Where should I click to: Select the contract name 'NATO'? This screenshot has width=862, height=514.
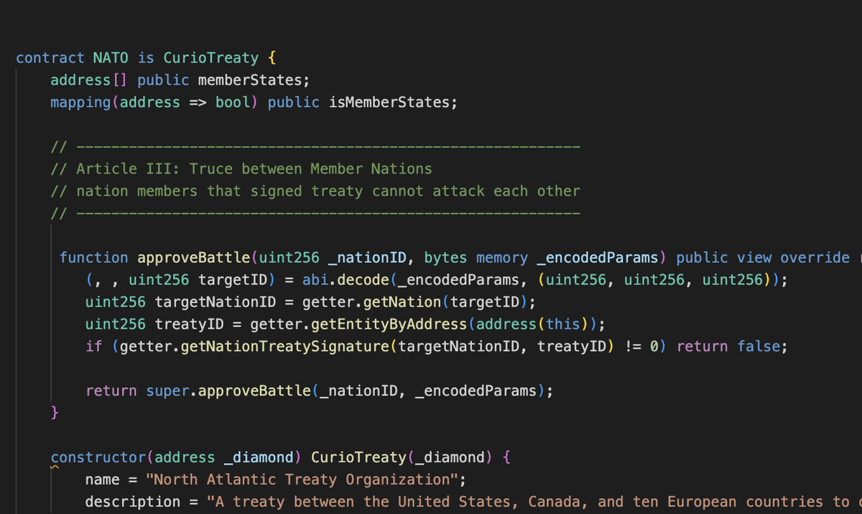click(x=111, y=57)
